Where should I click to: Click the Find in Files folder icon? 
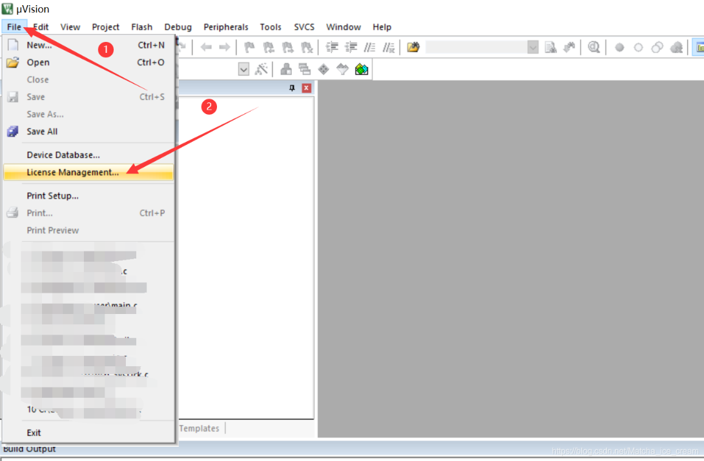413,47
